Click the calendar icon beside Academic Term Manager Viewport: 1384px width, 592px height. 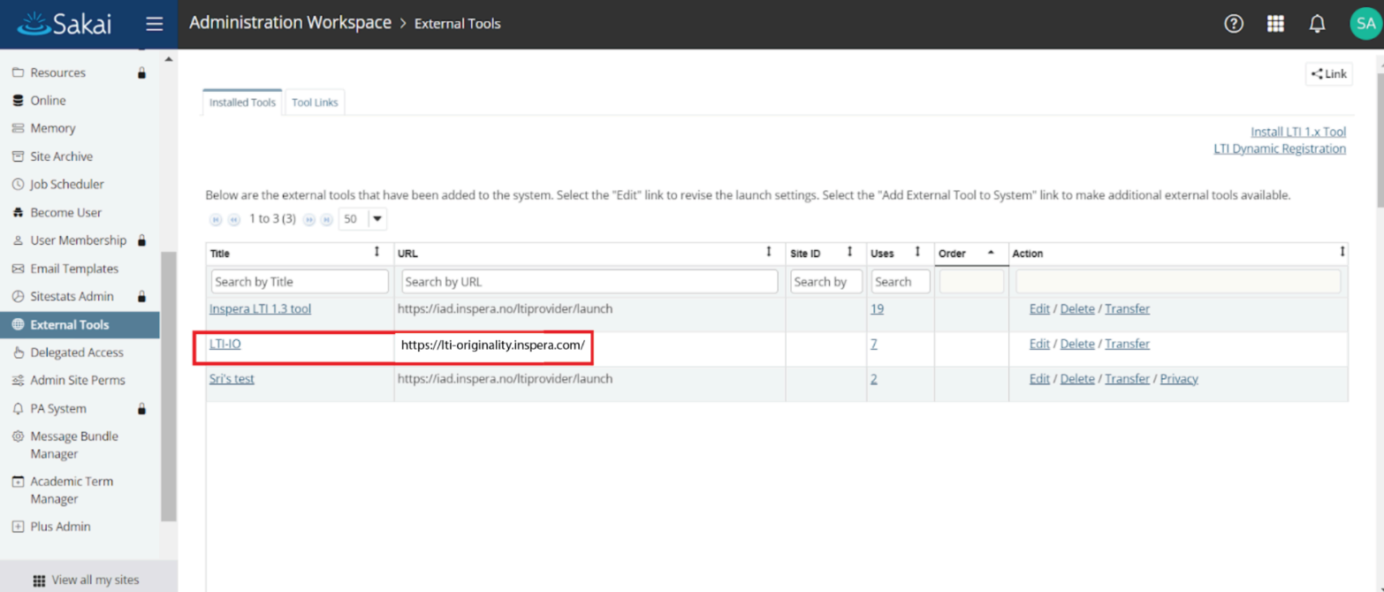[x=18, y=482]
